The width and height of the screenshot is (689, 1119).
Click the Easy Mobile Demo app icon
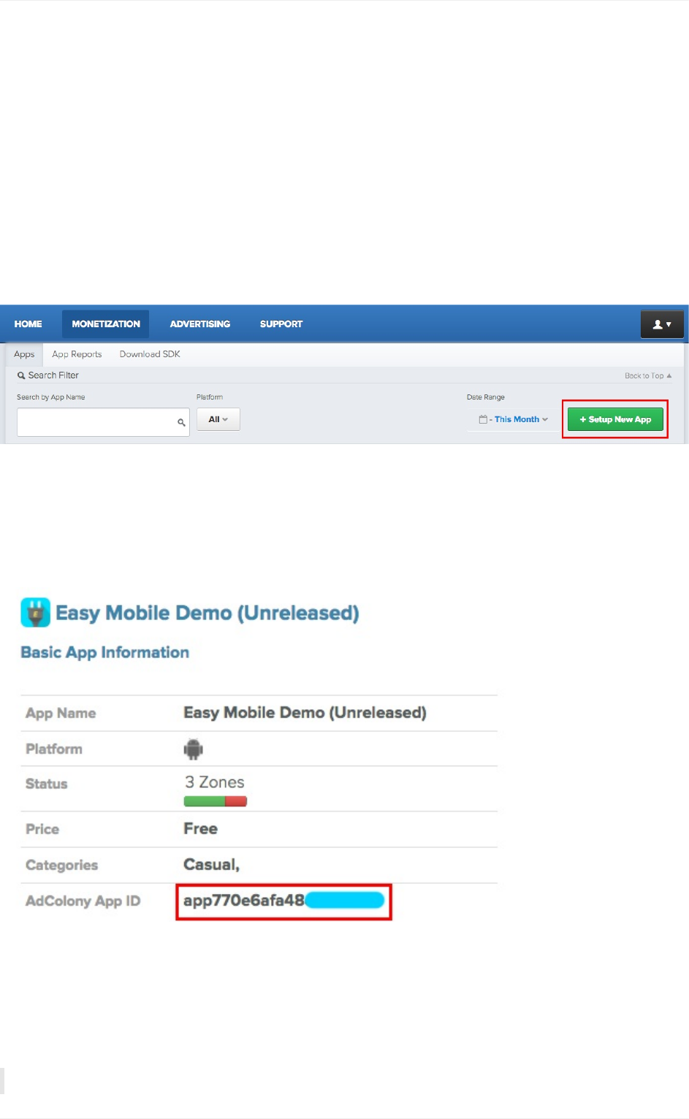tap(36, 613)
